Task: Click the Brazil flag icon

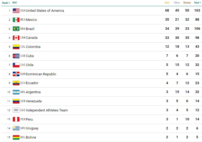Action: (x=16, y=29)
